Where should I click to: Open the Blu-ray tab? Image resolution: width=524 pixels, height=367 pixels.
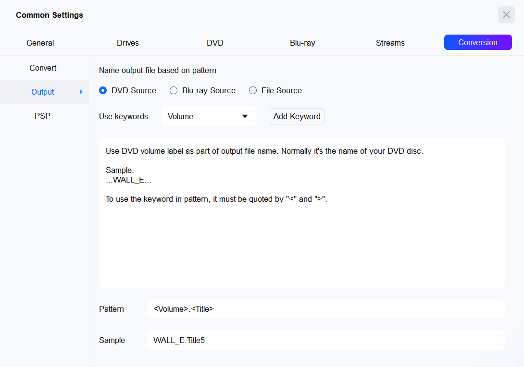(x=302, y=43)
